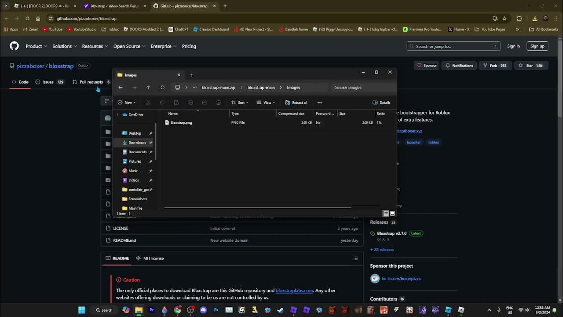Expand the OneDrive tree node
Screen dimensions: 563x317
click(117, 114)
